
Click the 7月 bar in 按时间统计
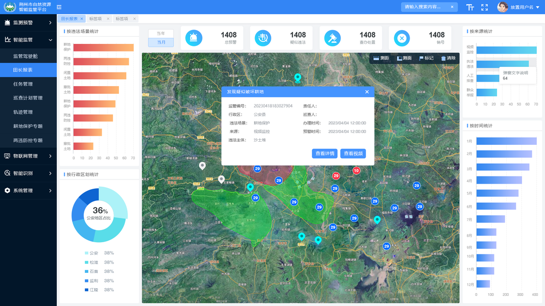[491, 219]
